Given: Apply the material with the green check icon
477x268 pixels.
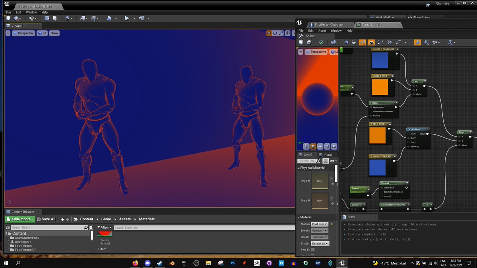Looking at the screenshot, I should coord(321,42).
